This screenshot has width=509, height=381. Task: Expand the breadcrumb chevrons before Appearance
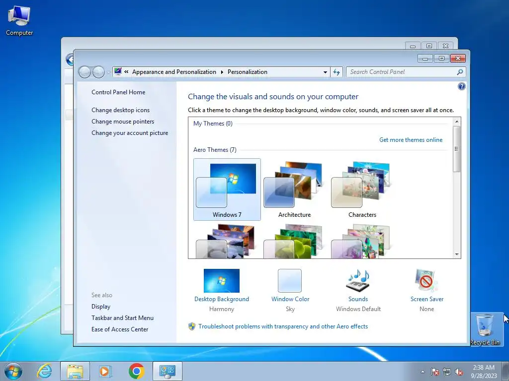click(126, 72)
